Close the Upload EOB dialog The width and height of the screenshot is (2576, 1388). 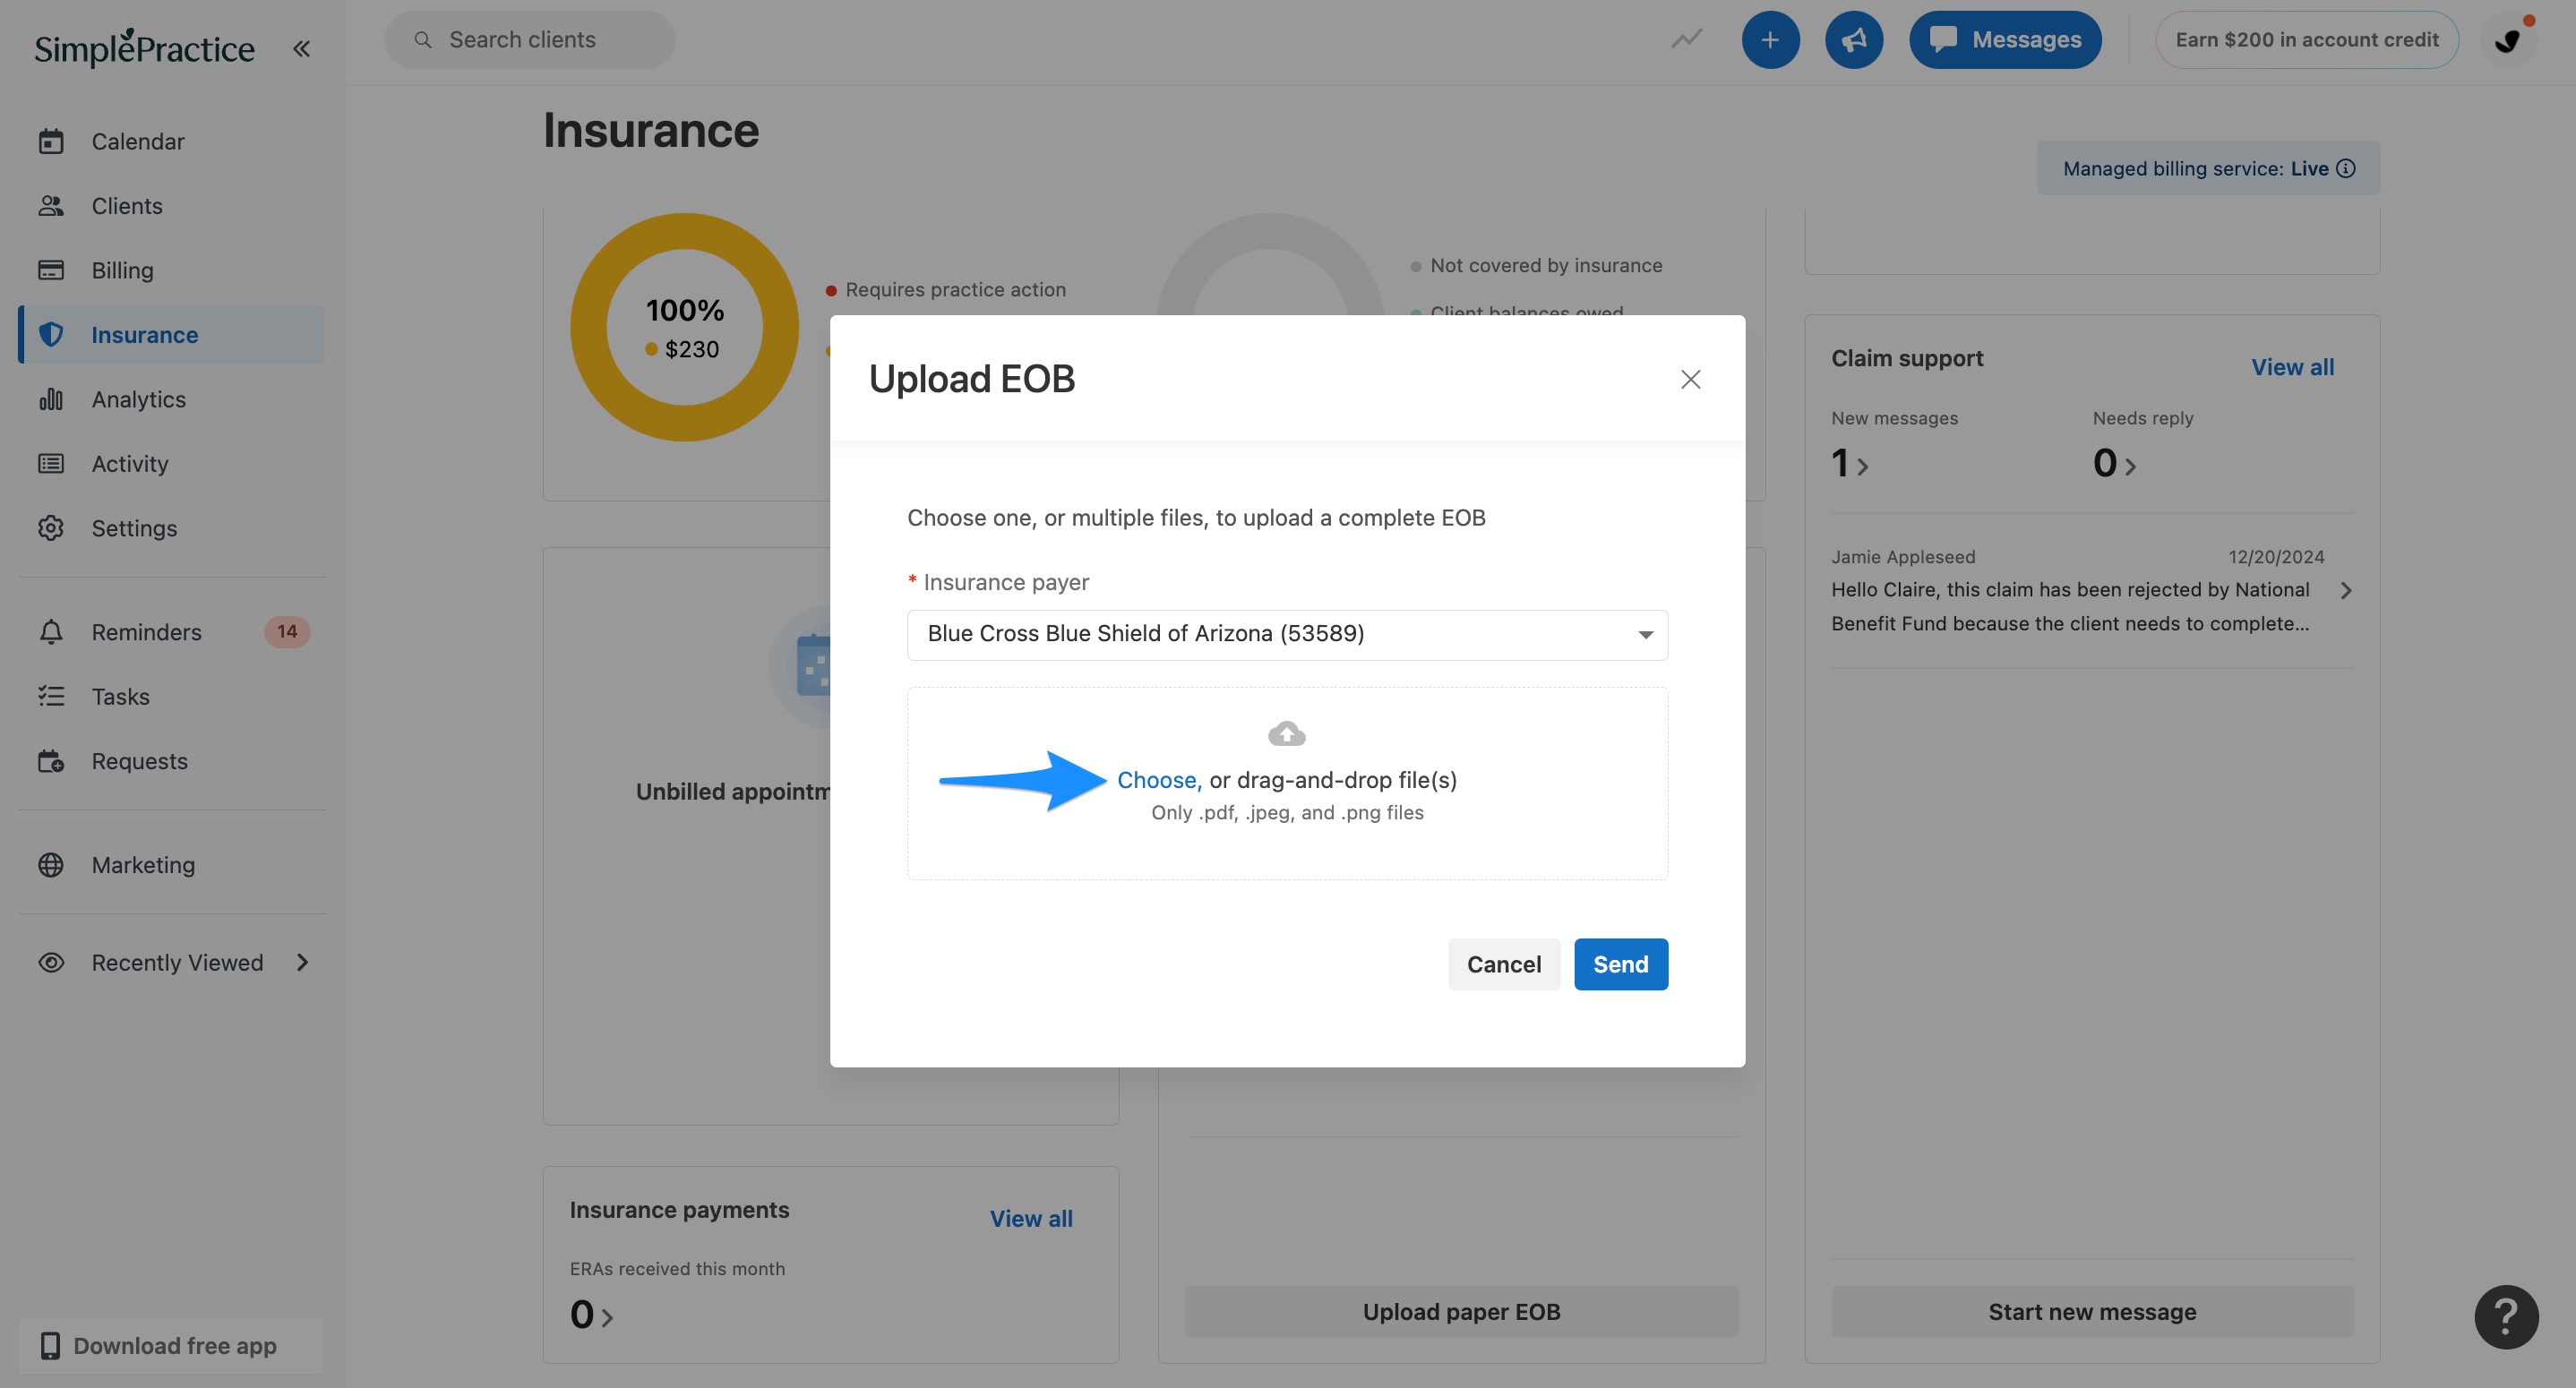(x=1690, y=379)
